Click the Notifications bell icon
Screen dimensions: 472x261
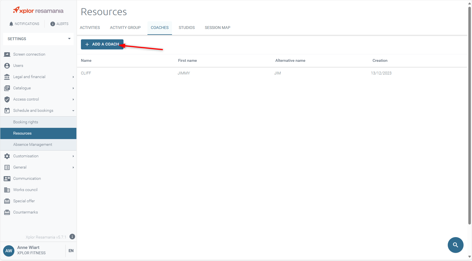pyautogui.click(x=11, y=24)
